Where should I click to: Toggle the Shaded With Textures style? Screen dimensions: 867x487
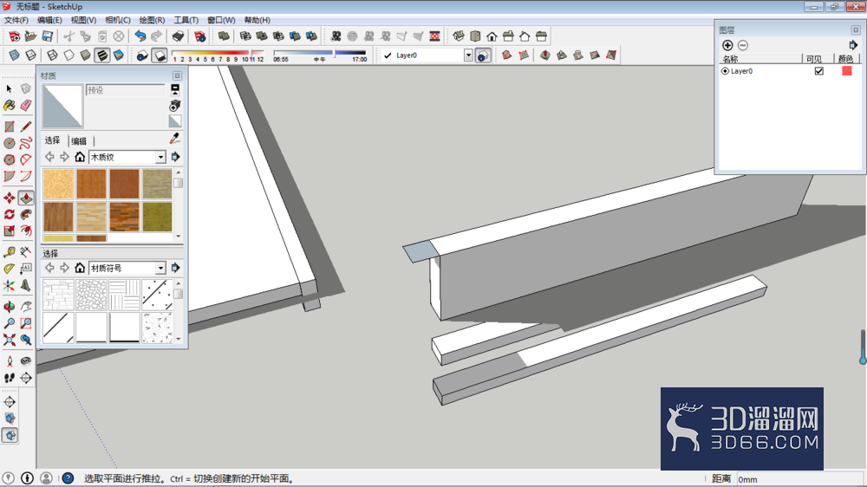click(x=102, y=55)
